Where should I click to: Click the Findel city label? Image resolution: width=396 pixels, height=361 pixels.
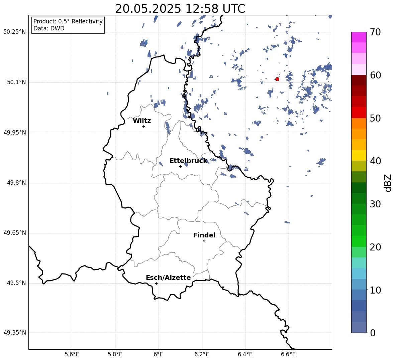[204, 235]
